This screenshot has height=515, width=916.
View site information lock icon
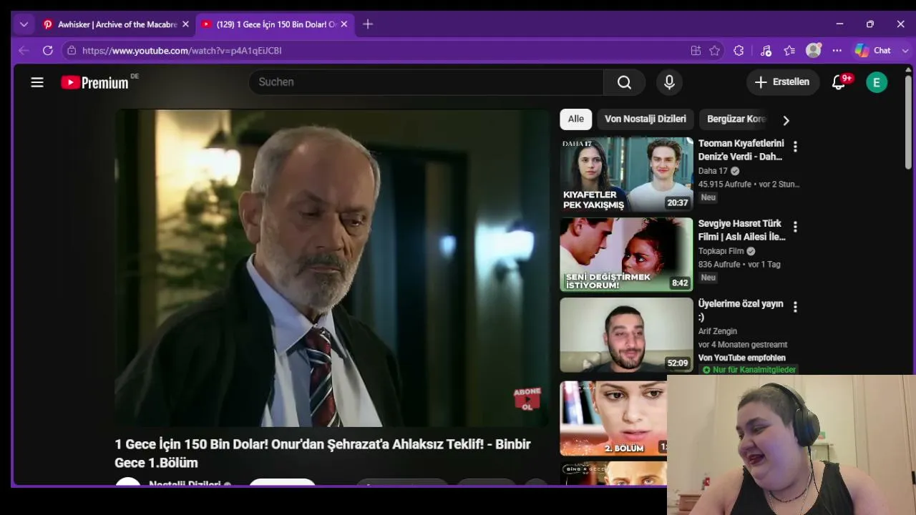(71, 51)
